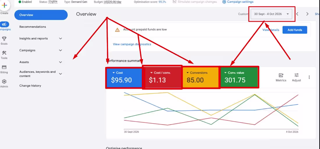The height and width of the screenshot is (149, 320).
Task: Open the Admin gear icon
Action: 4,81
